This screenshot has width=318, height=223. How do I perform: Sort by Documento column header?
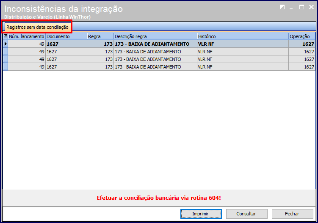coord(66,36)
